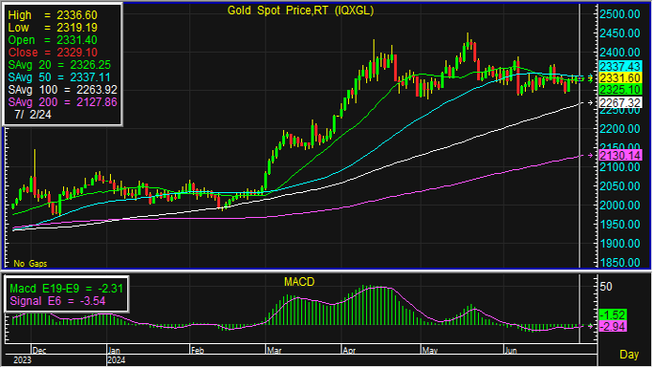
Task: Click the magenta -2.94 signal value tag
Action: tap(613, 326)
